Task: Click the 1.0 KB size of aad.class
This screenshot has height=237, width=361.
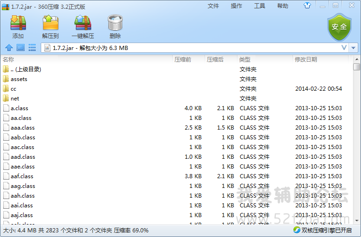Action: [x=193, y=156]
